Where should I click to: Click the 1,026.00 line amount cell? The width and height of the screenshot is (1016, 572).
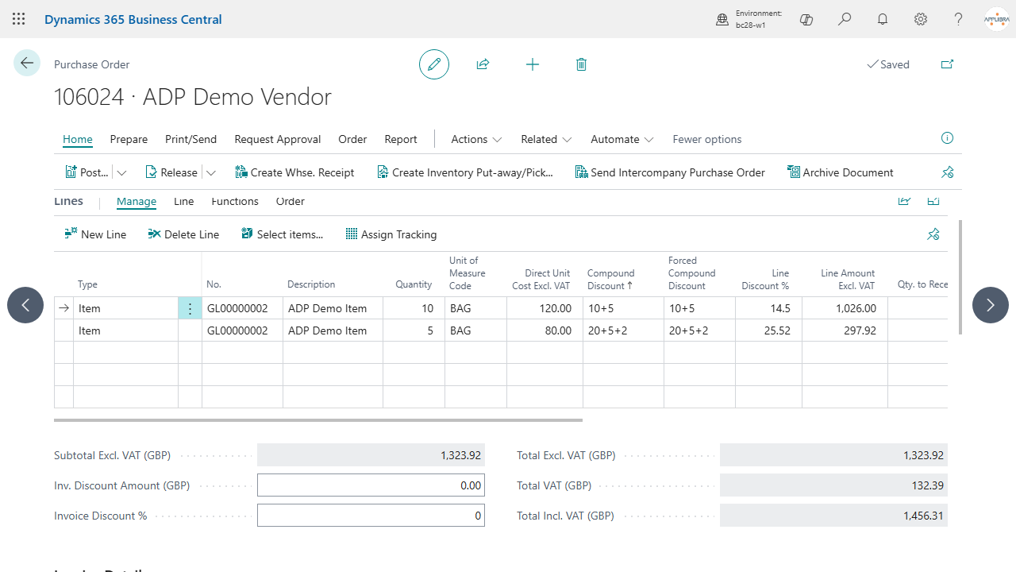pos(845,308)
